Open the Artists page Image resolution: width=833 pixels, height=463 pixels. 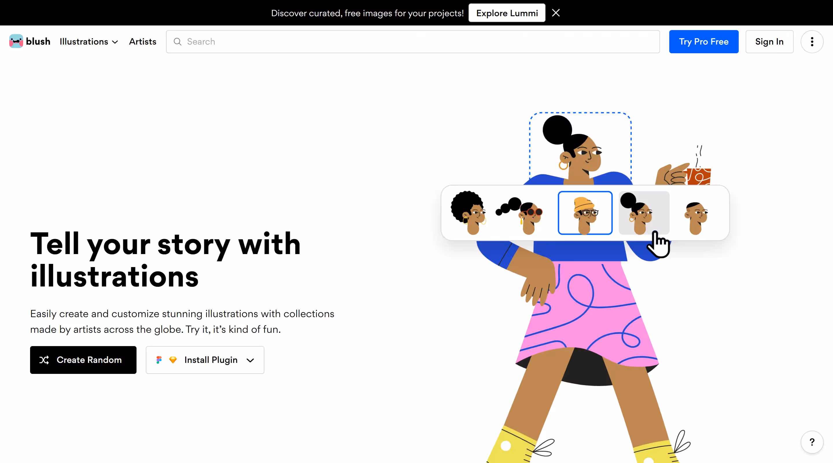click(143, 42)
